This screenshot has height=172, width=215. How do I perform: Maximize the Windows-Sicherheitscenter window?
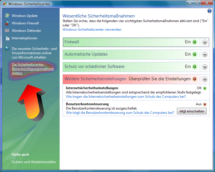point(197,3)
